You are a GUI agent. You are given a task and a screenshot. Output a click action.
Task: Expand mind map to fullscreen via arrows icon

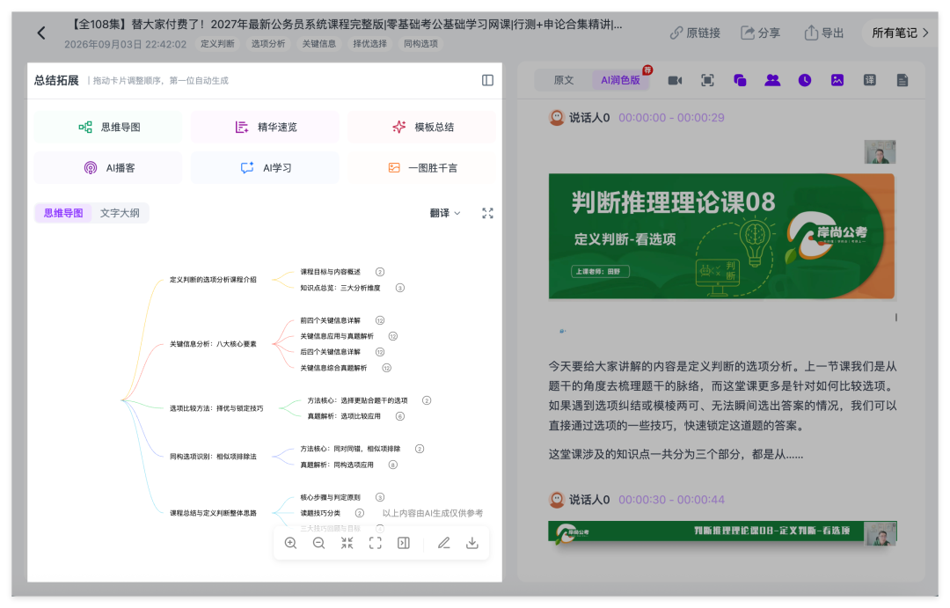487,214
